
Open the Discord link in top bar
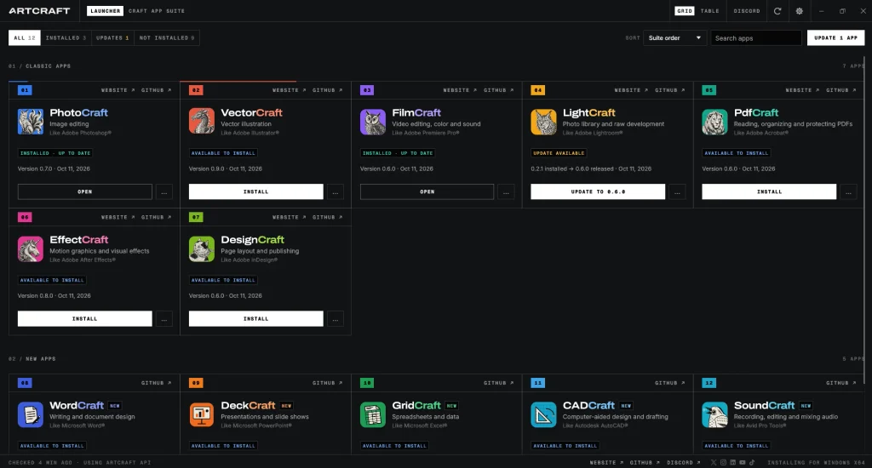pyautogui.click(x=746, y=10)
